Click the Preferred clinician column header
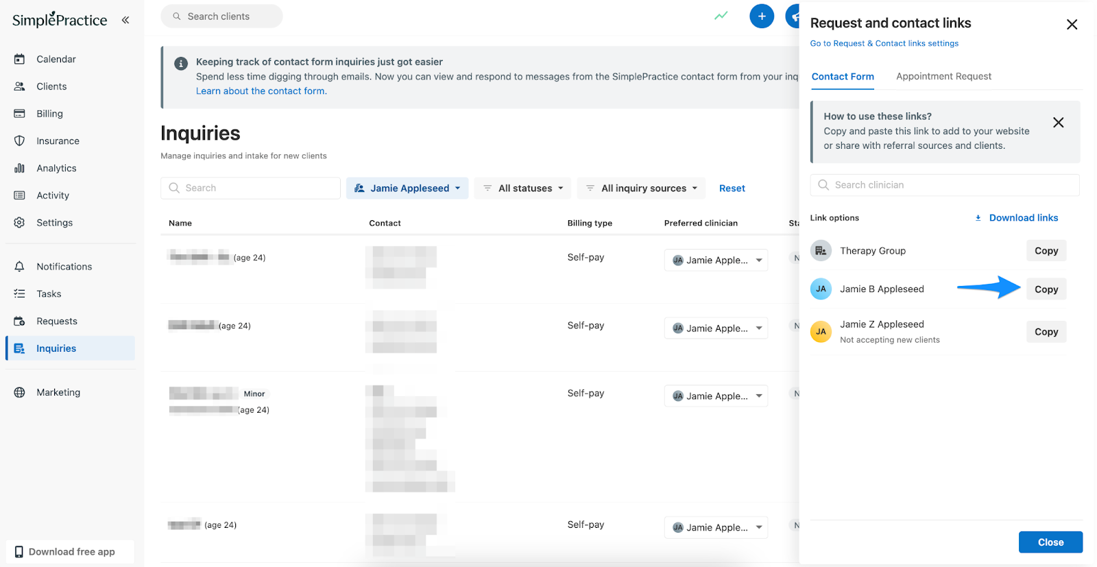The image size is (1097, 567). click(x=701, y=224)
